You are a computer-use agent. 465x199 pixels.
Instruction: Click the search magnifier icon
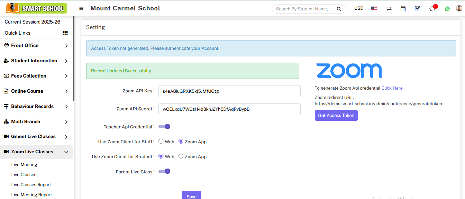(x=339, y=9)
